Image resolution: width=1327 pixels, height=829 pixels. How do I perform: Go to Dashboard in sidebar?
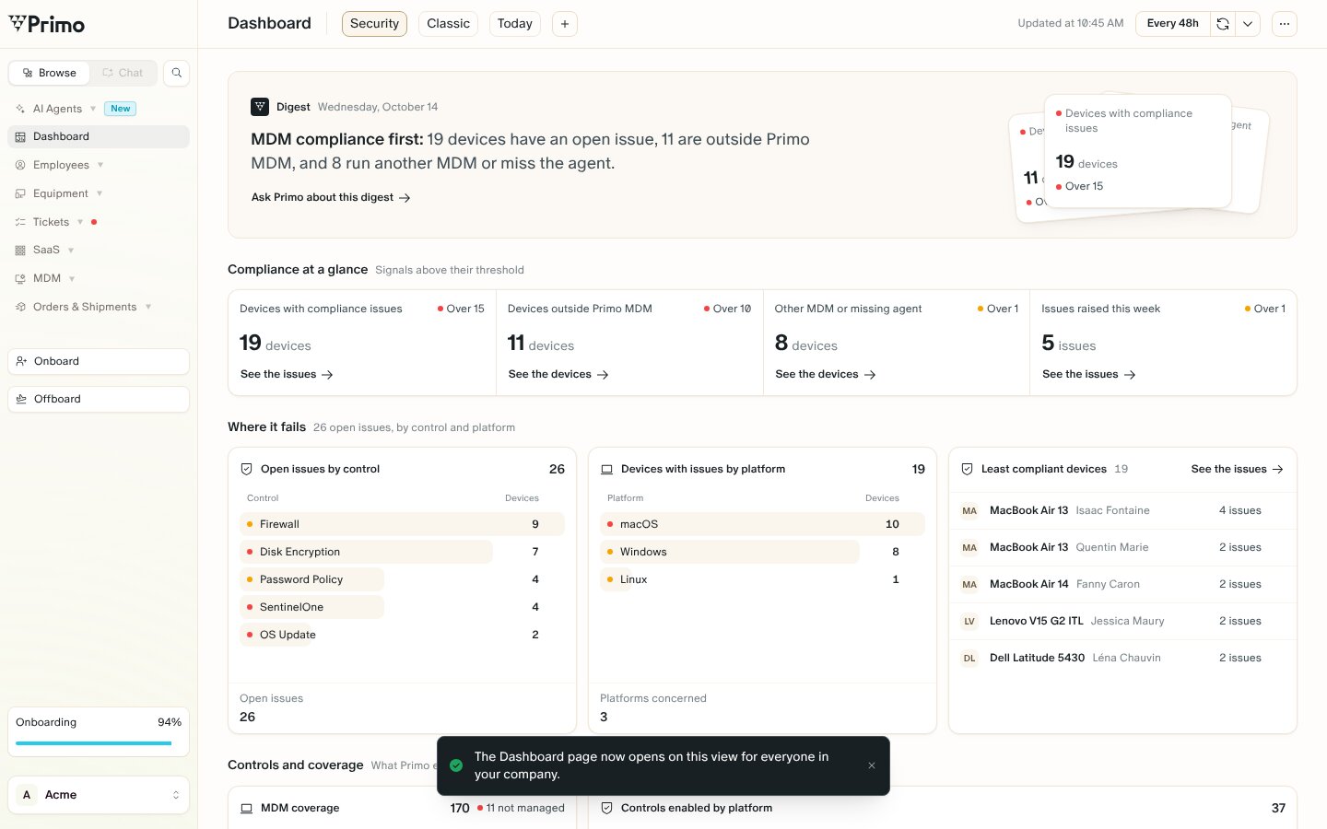(x=99, y=136)
